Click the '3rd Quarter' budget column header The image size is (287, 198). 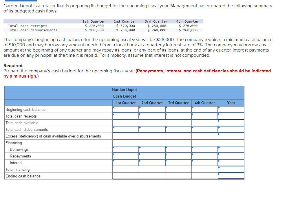pyautogui.click(x=178, y=103)
